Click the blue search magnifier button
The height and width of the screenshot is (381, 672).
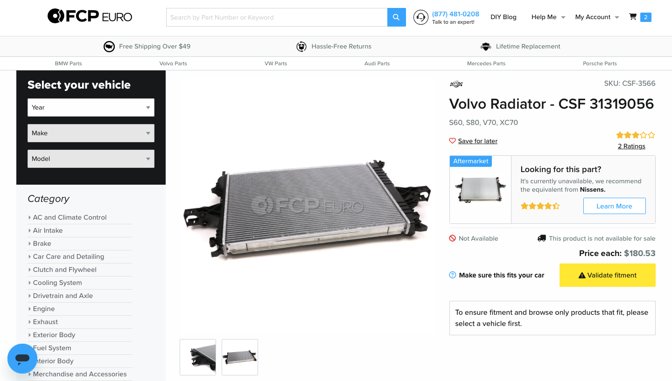(396, 17)
